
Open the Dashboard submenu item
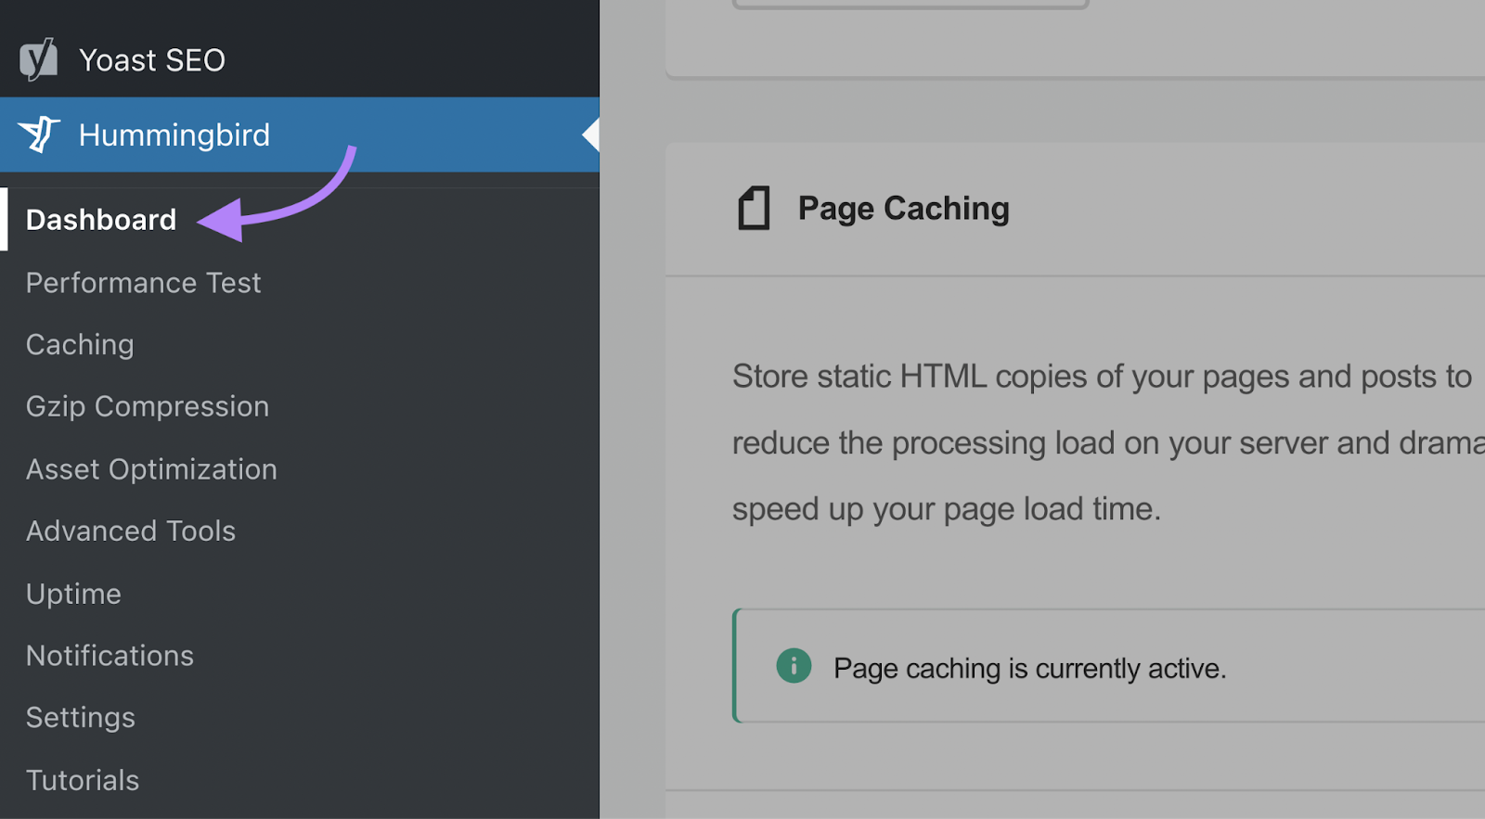[x=100, y=220]
